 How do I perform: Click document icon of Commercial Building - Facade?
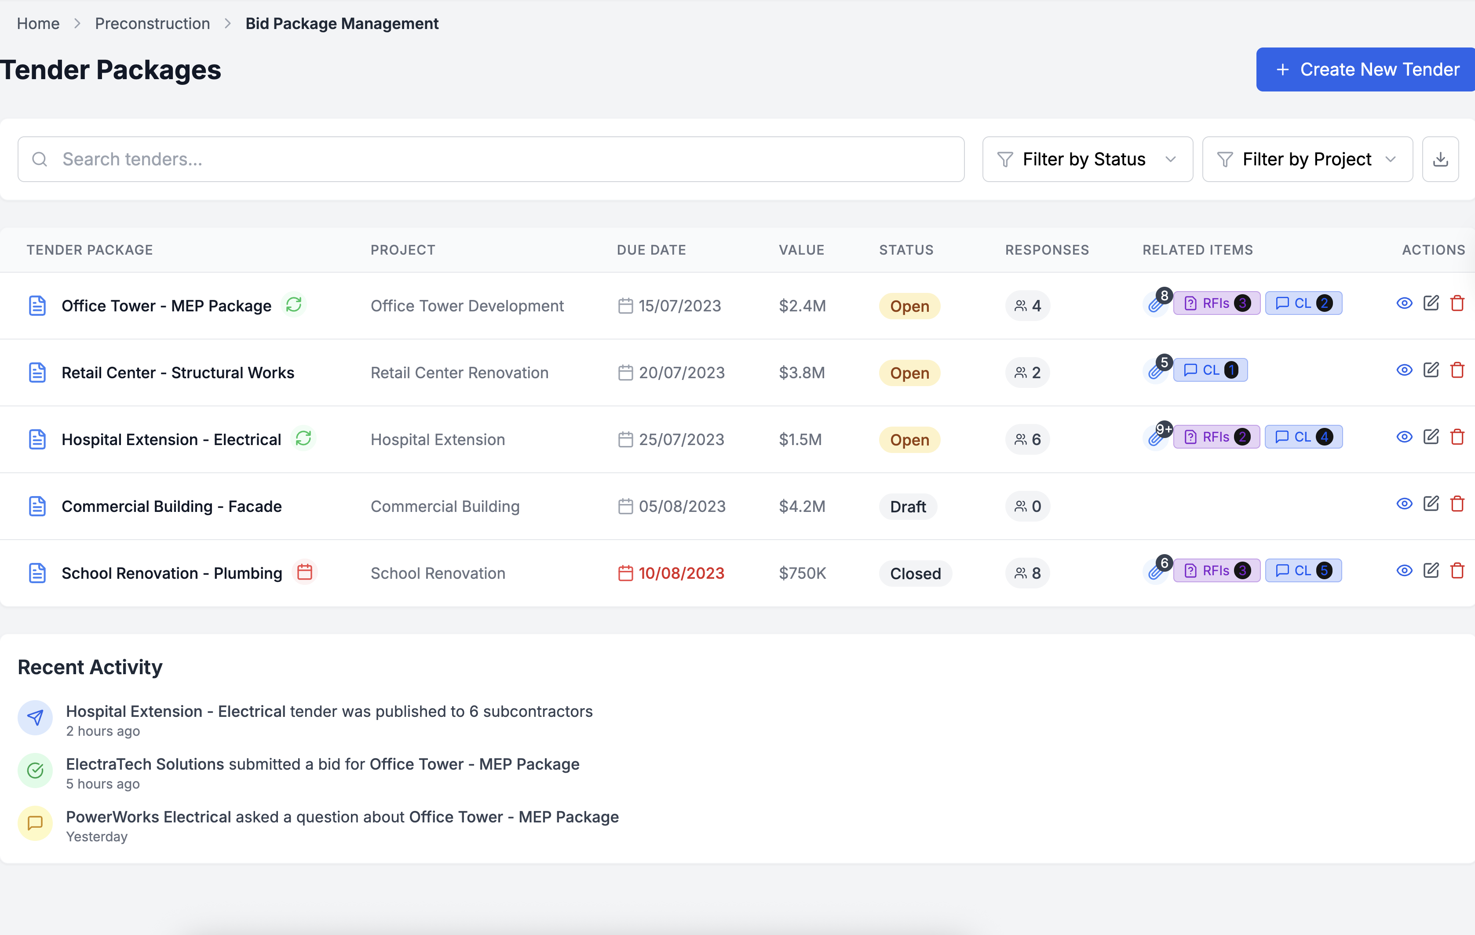[x=37, y=506]
